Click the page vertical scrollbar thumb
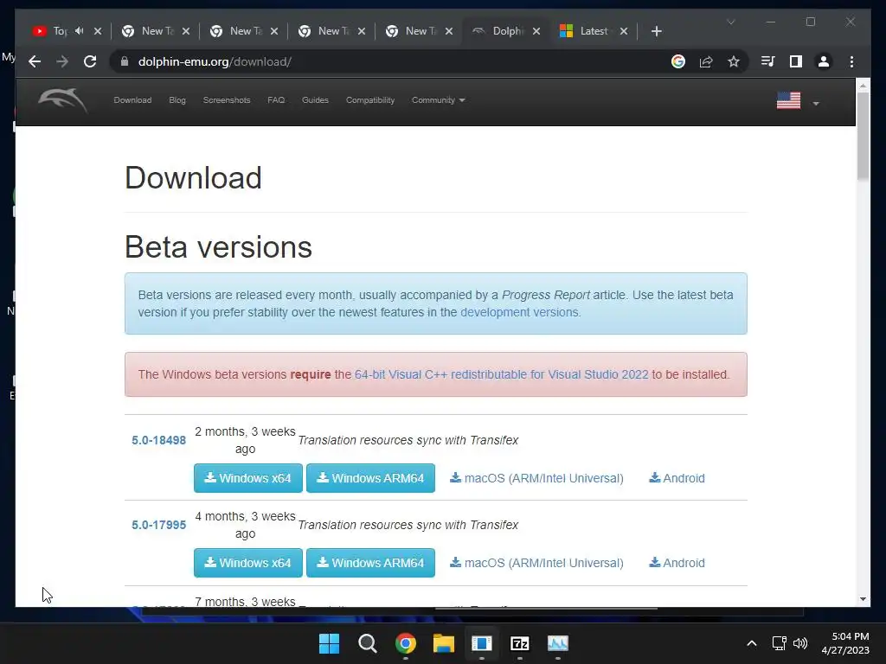 [x=863, y=136]
